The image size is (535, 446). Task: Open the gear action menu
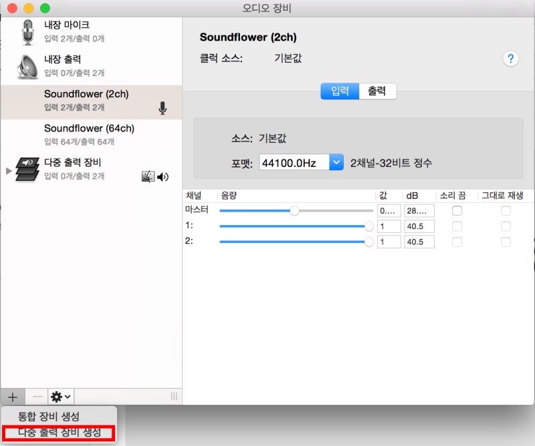(x=61, y=397)
